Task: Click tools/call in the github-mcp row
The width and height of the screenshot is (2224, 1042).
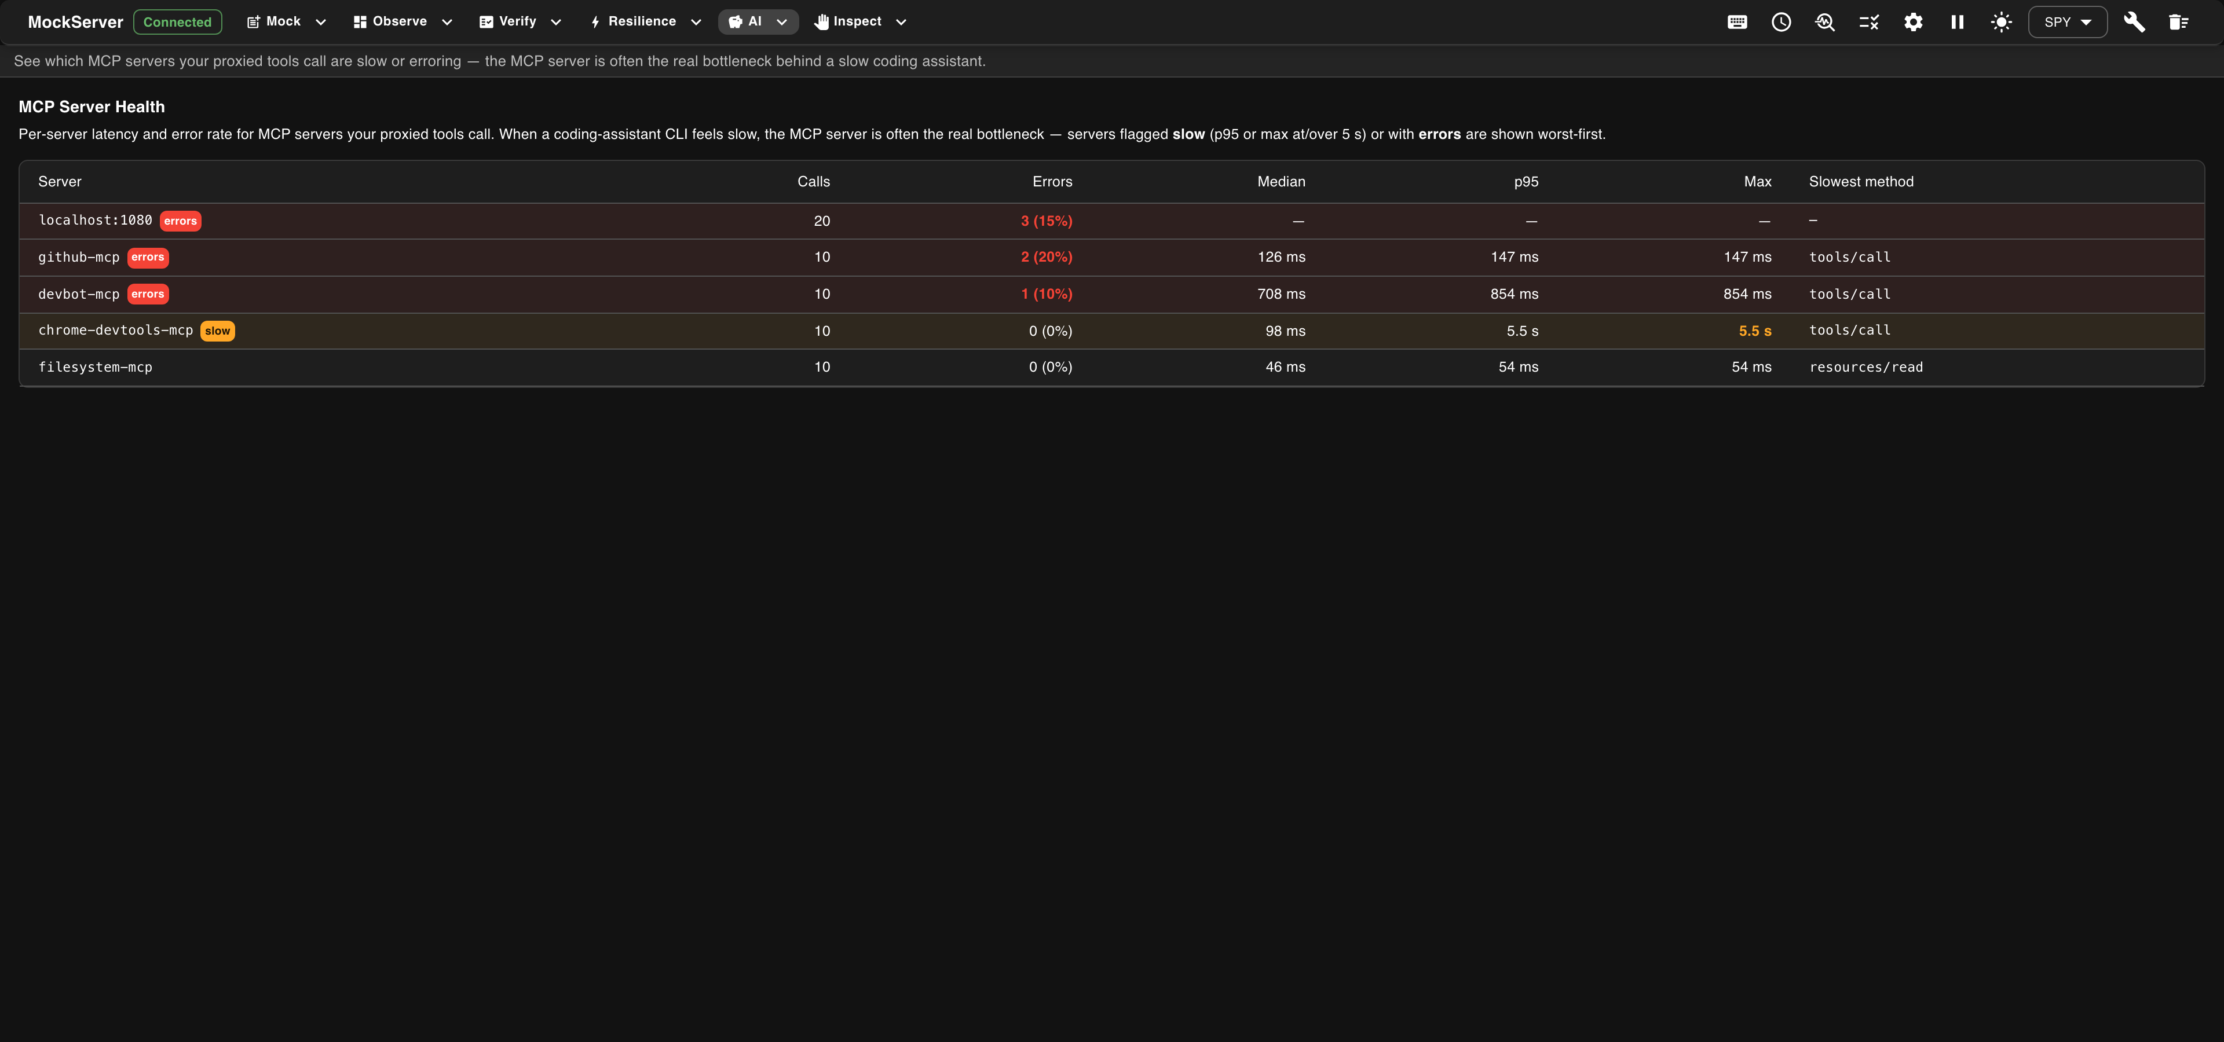Action: [x=1849, y=257]
